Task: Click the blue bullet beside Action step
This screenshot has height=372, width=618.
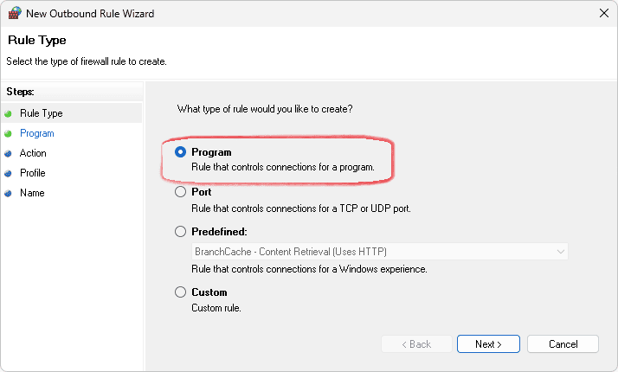Action: pos(9,153)
